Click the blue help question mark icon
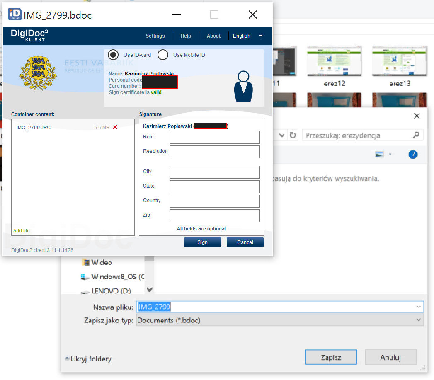The width and height of the screenshot is (434, 380). [412, 155]
